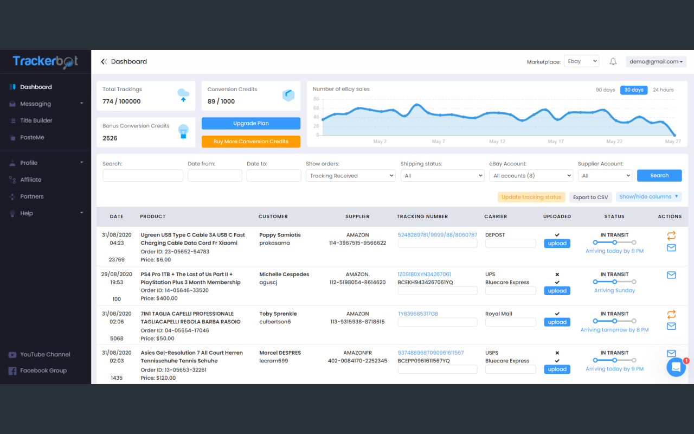Click email icon for Poppy Samiotis order
This screenshot has height=434, width=694.
pyautogui.click(x=671, y=248)
